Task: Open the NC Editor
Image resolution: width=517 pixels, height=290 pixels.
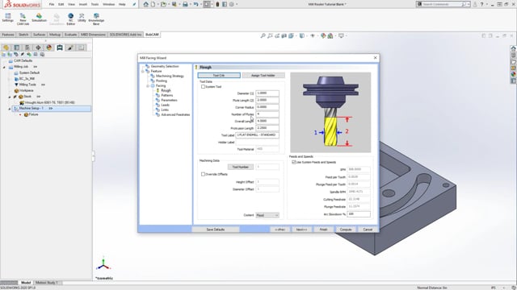Action: (x=70, y=19)
